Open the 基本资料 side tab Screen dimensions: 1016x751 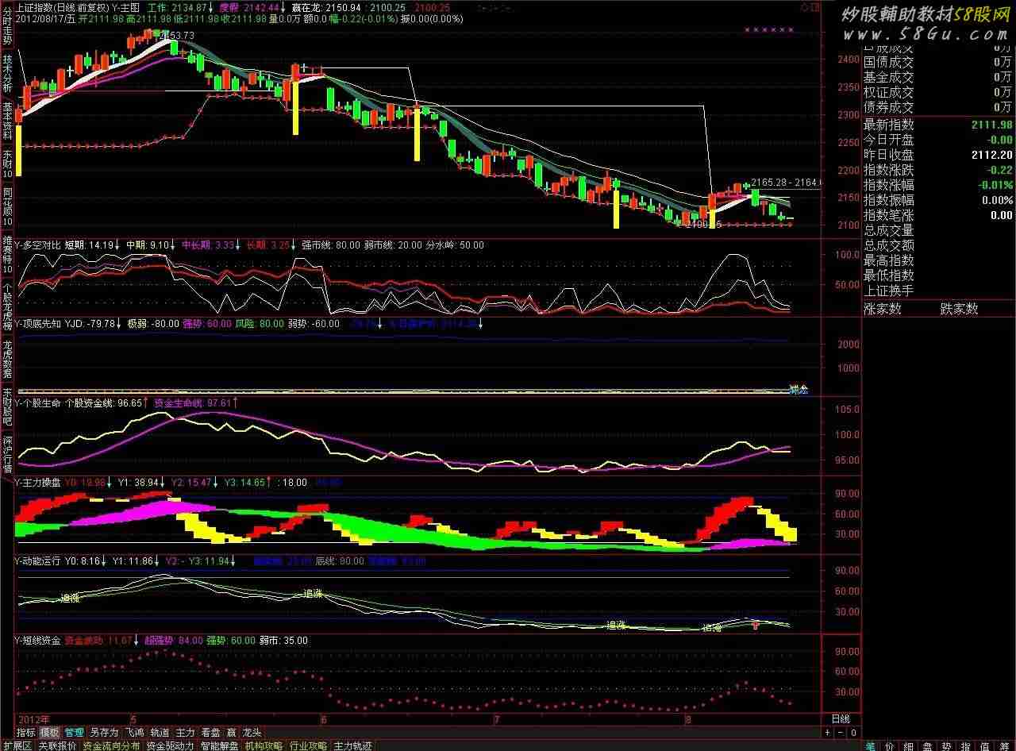[7, 121]
